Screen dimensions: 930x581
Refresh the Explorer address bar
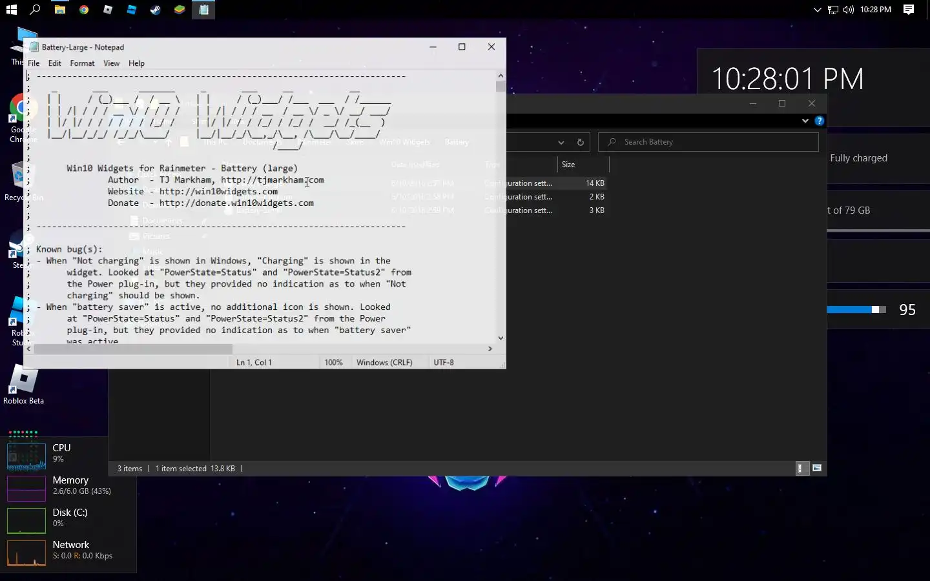(580, 142)
